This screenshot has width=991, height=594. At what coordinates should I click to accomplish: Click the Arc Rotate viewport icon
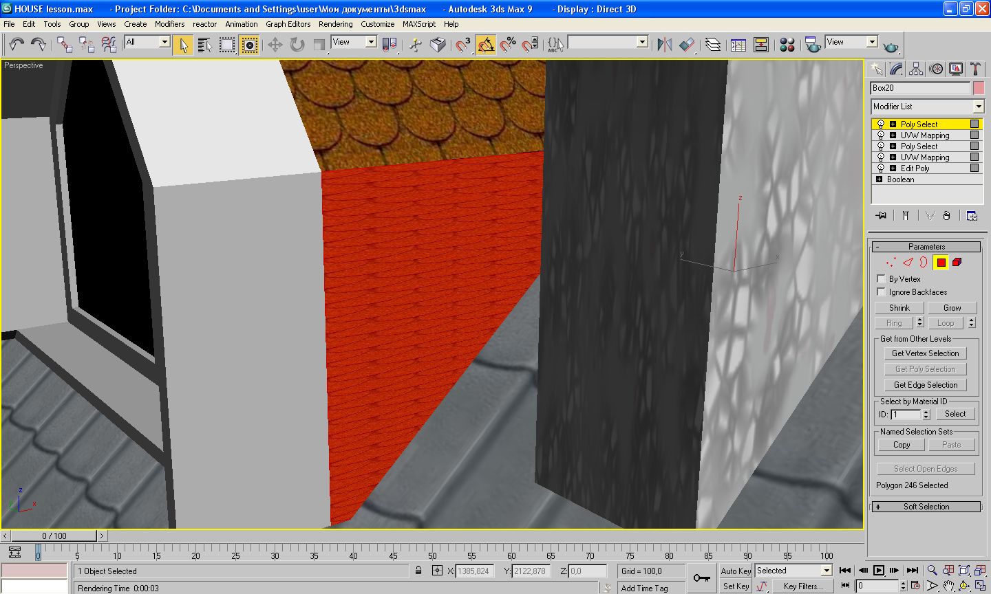[963, 586]
